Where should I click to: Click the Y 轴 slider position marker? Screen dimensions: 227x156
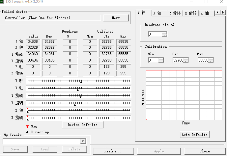coord(81,82)
